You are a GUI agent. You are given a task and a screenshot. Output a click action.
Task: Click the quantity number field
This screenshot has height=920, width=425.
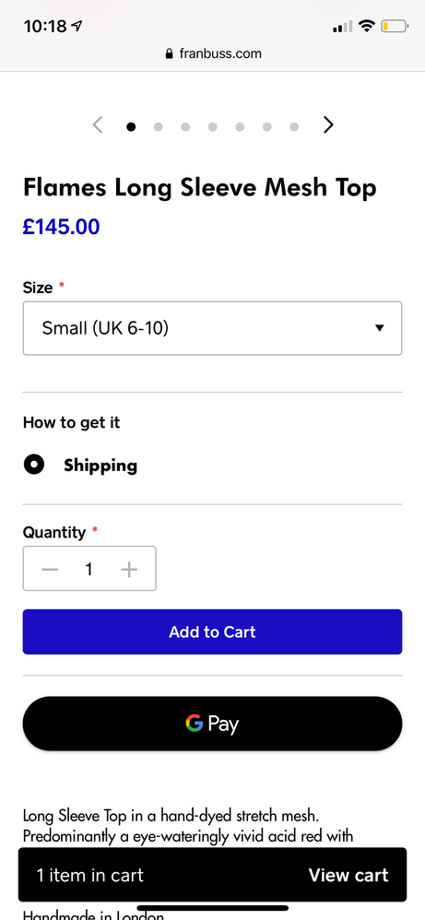(89, 569)
